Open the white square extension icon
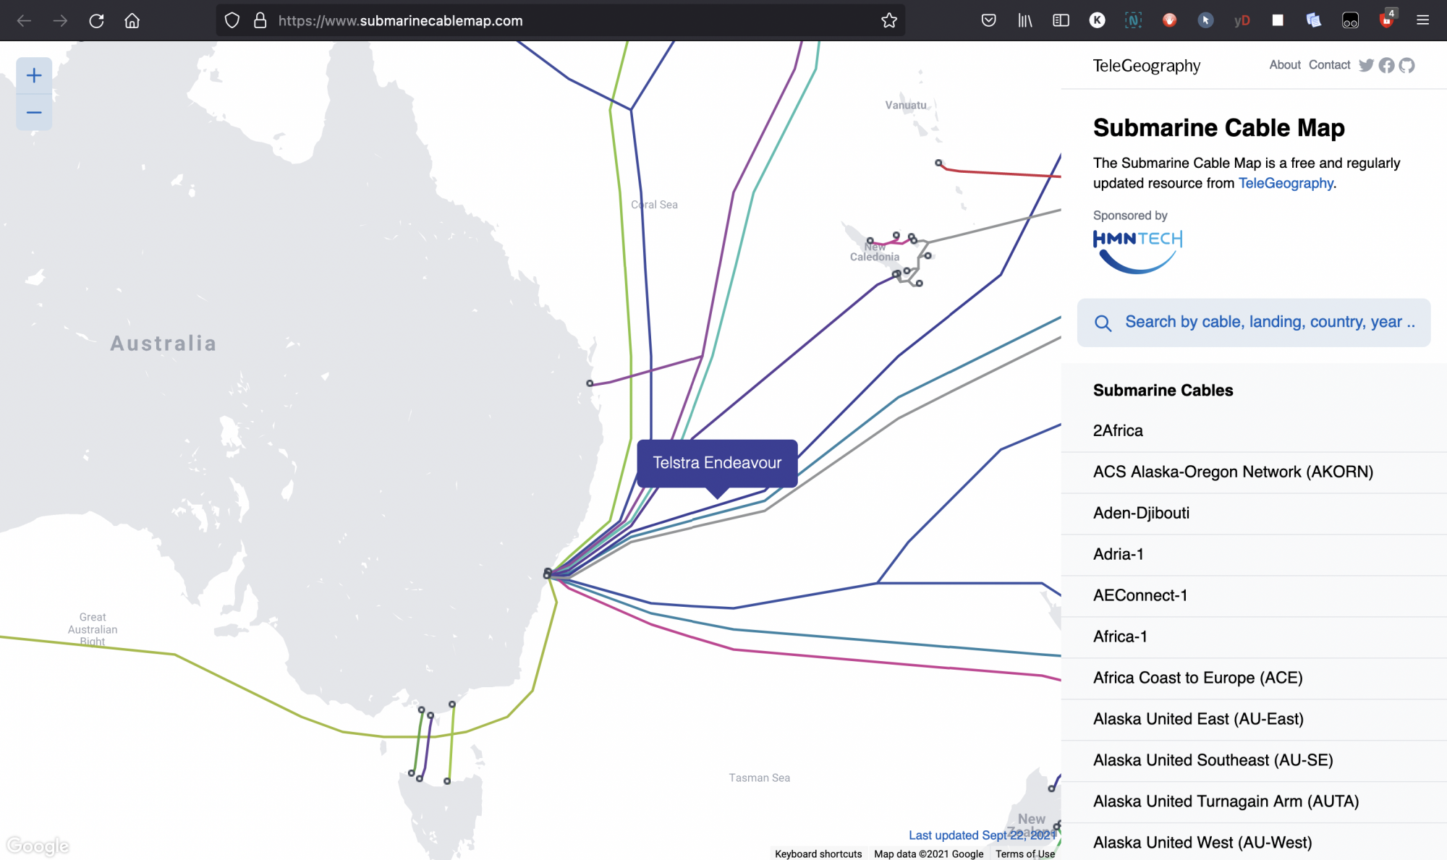Image resolution: width=1447 pixels, height=860 pixels. 1278,20
